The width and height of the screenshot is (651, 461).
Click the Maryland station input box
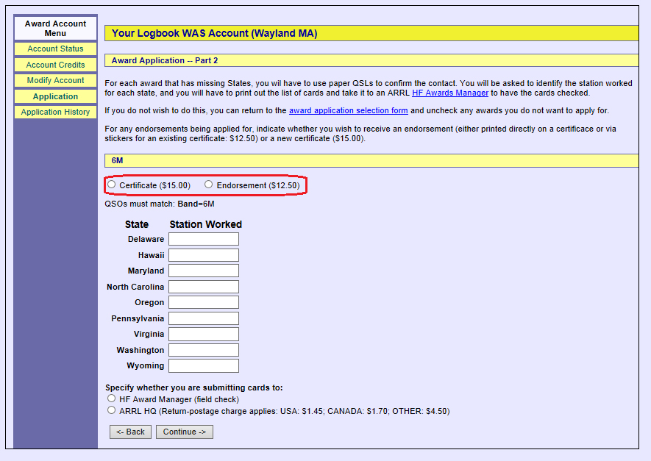(x=204, y=271)
